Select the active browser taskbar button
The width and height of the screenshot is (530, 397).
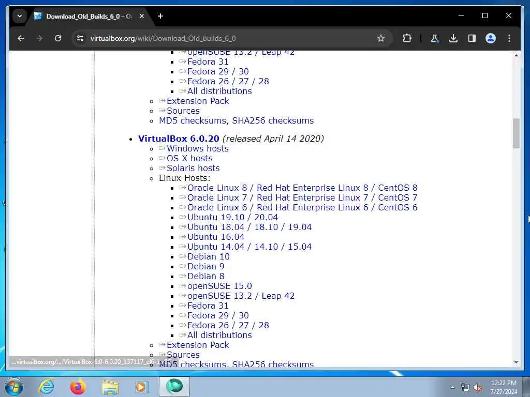pos(174,387)
